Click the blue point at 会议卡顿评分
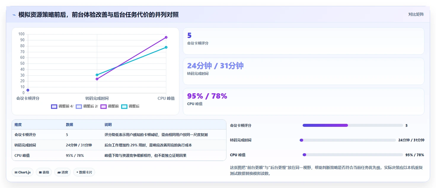This screenshot has height=188, width=436. click(28, 90)
